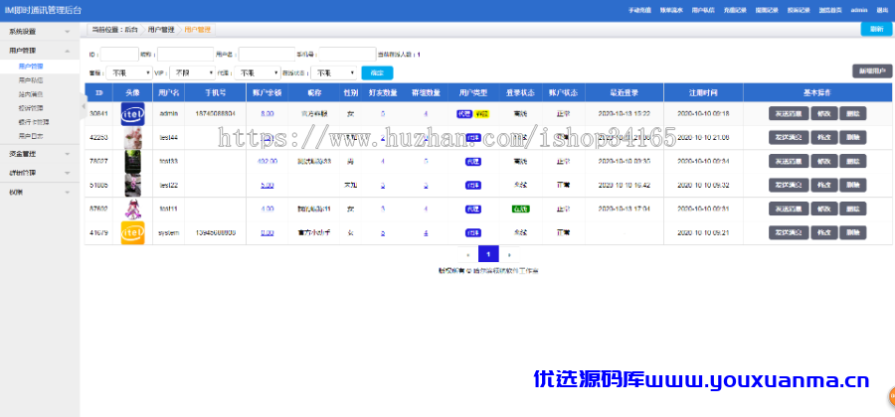Click 发送消息 for the admin row
The image size is (895, 417).
(789, 113)
